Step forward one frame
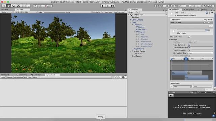216x121 pixels. click(112, 6)
